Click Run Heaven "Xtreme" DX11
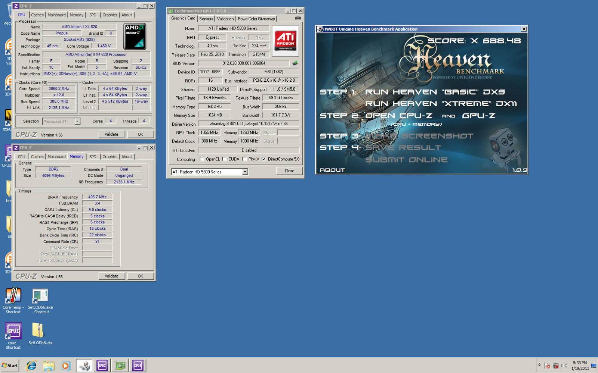 coord(441,104)
